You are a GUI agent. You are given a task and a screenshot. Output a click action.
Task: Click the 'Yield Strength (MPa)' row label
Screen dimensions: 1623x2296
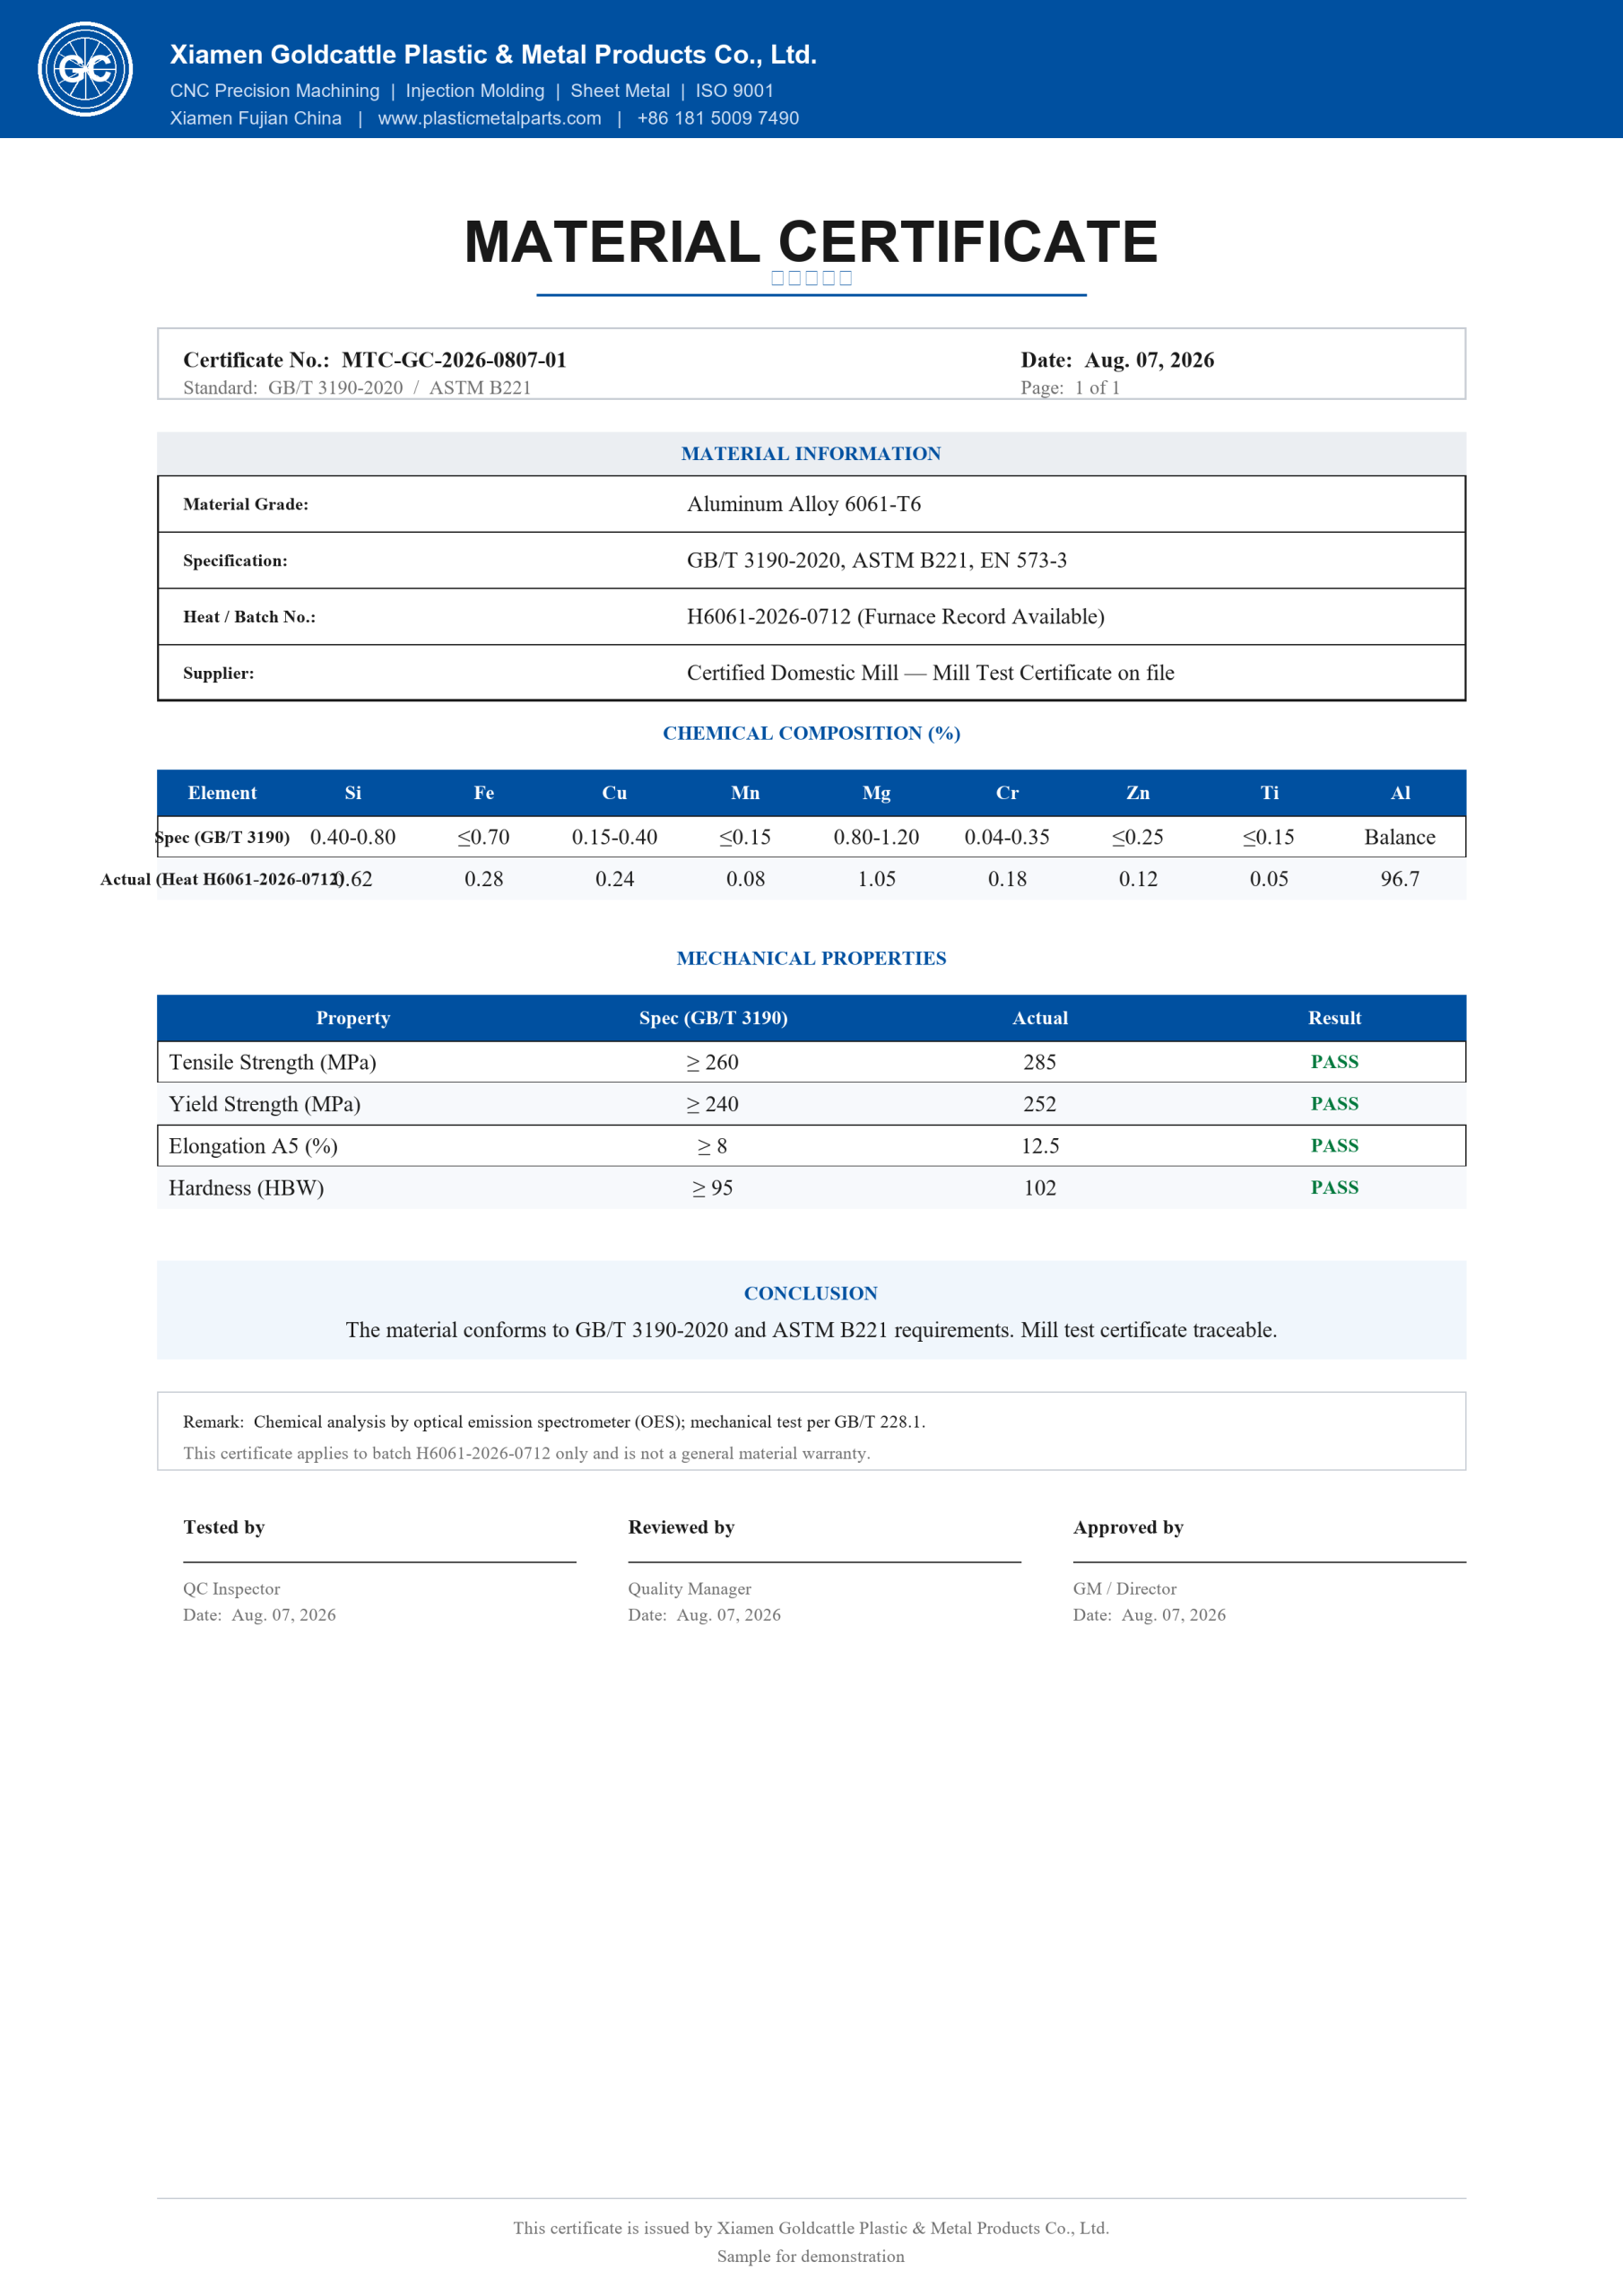pyautogui.click(x=265, y=1104)
